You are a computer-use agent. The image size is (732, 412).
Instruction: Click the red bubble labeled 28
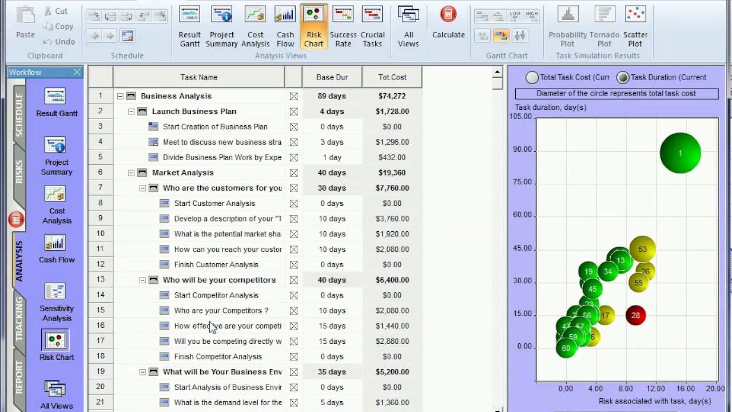click(x=635, y=315)
